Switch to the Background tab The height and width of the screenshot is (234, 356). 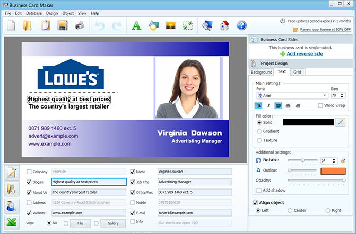pyautogui.click(x=262, y=72)
